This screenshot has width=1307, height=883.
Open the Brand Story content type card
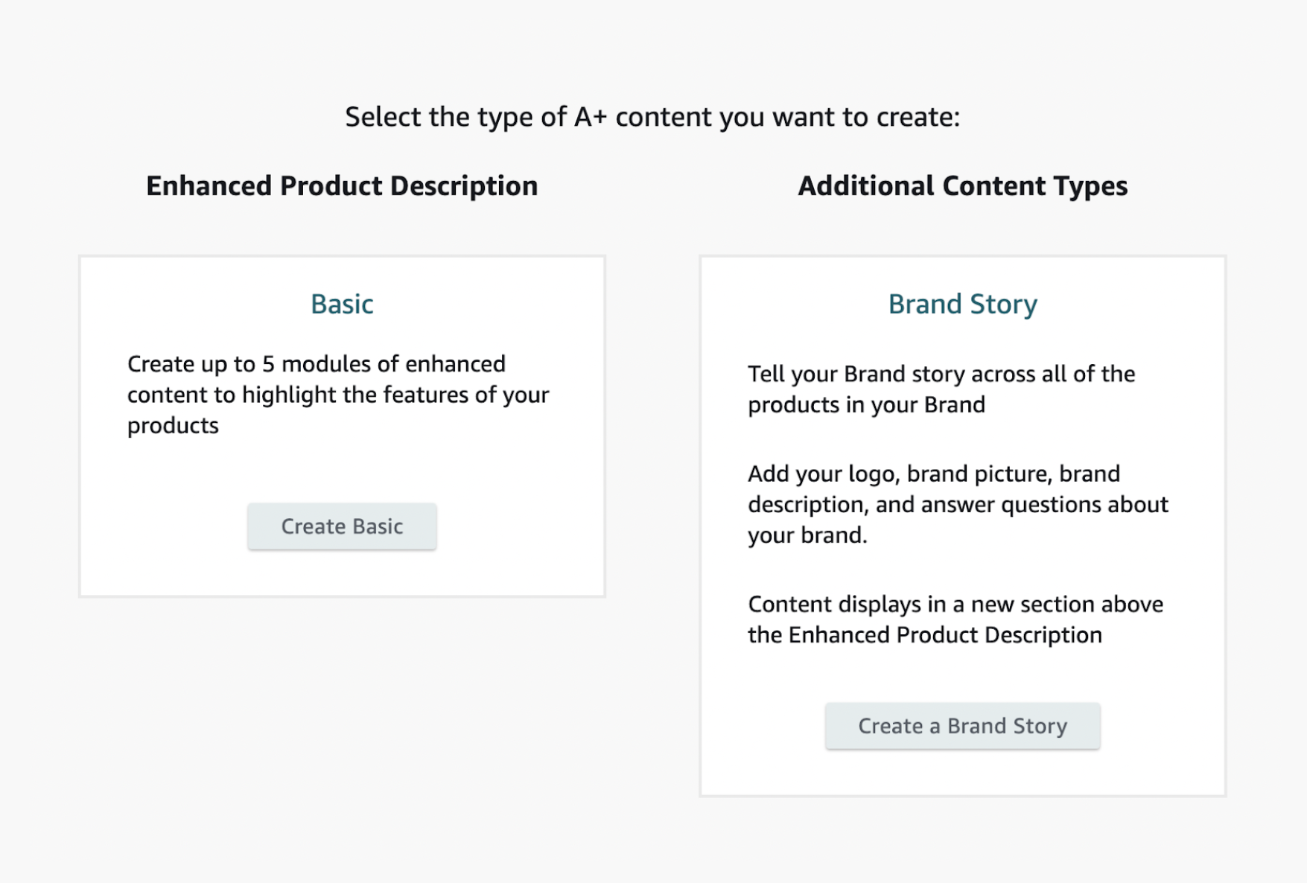962,521
